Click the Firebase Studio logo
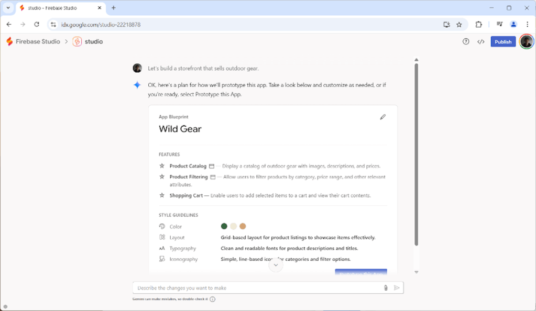 (9, 42)
